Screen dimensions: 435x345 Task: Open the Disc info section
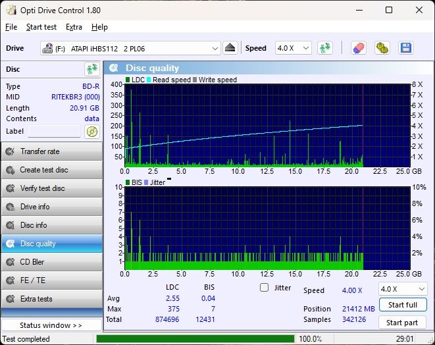point(52,225)
